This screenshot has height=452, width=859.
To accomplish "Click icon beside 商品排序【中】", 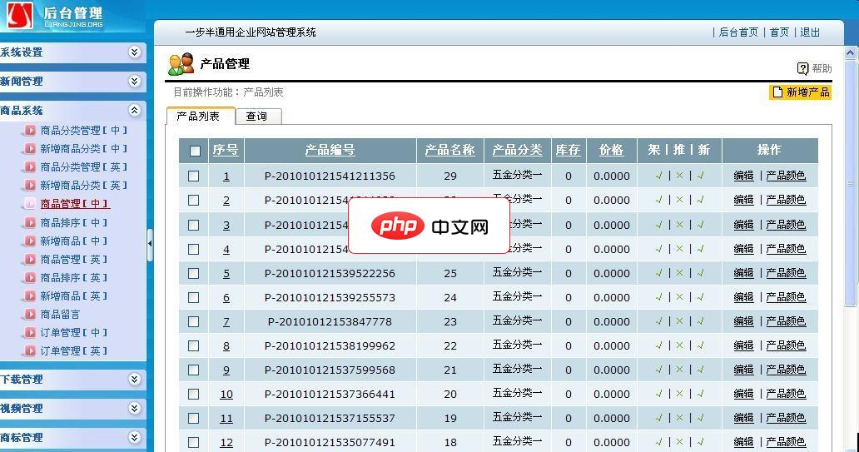I will [30, 222].
